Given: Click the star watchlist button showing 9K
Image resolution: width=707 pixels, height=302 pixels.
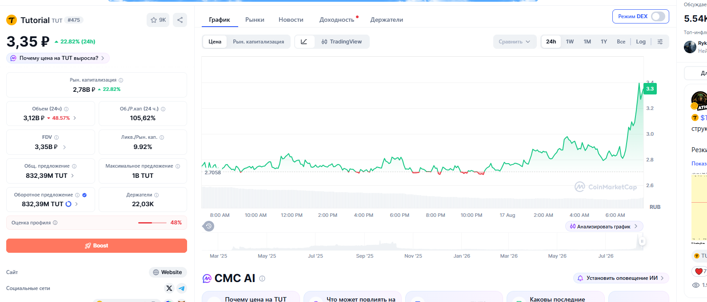Looking at the screenshot, I should [x=158, y=20].
